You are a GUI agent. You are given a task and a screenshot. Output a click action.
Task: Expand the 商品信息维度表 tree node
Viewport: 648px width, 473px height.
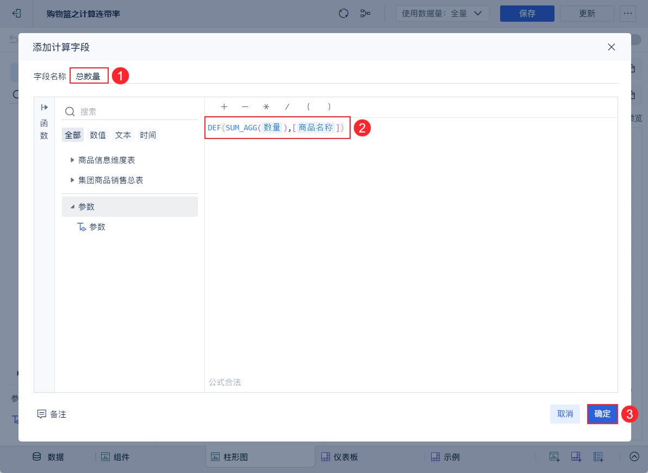tap(72, 160)
